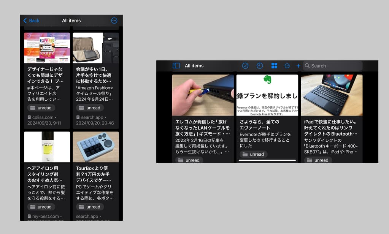Tap the checkmark select icon in tablet toolbar

245,66
